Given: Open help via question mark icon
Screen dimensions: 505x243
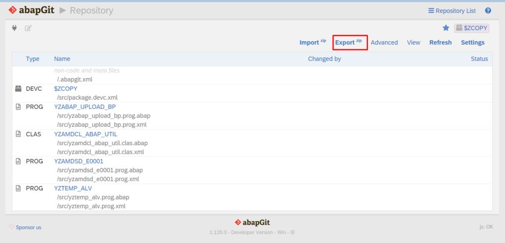Looking at the screenshot, I should tap(488, 10).
